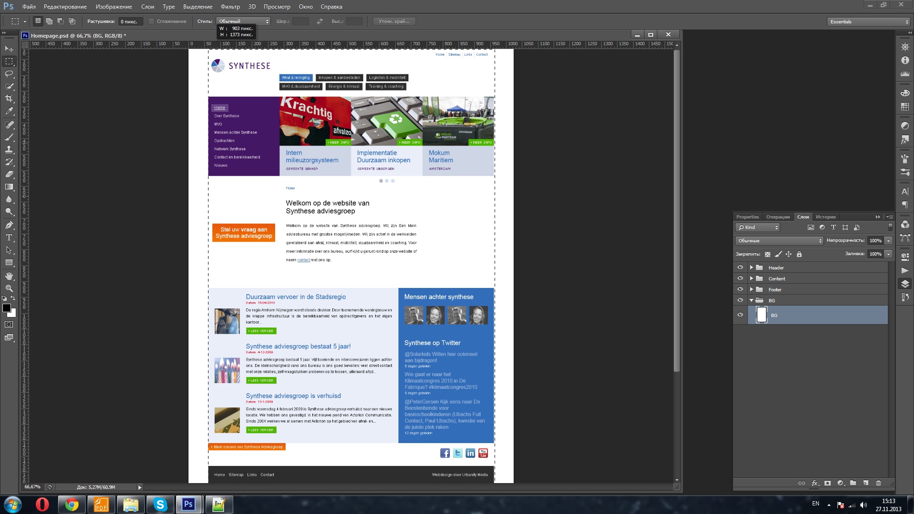Choose the Hand tool
The height and width of the screenshot is (514, 914).
coord(9,276)
